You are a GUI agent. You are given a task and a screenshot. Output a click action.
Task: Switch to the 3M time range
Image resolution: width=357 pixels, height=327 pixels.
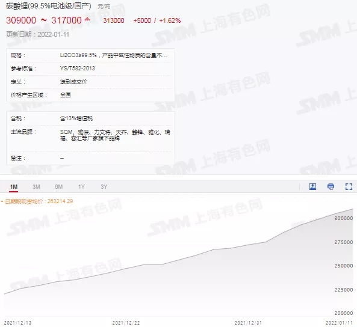click(36, 187)
